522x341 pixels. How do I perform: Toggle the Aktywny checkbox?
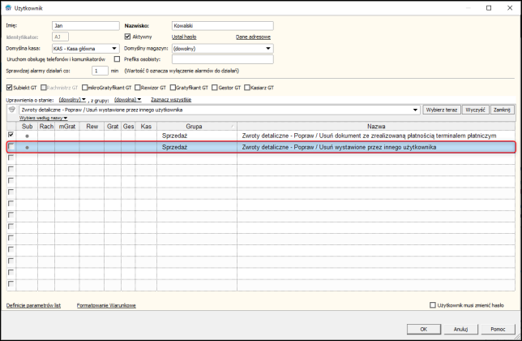127,37
